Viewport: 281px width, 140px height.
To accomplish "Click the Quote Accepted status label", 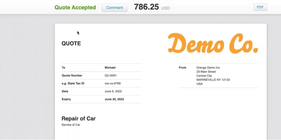I will pos(75,8).
